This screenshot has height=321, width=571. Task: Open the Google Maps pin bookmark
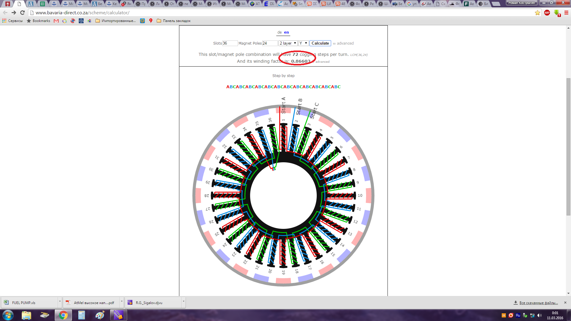pos(151,21)
